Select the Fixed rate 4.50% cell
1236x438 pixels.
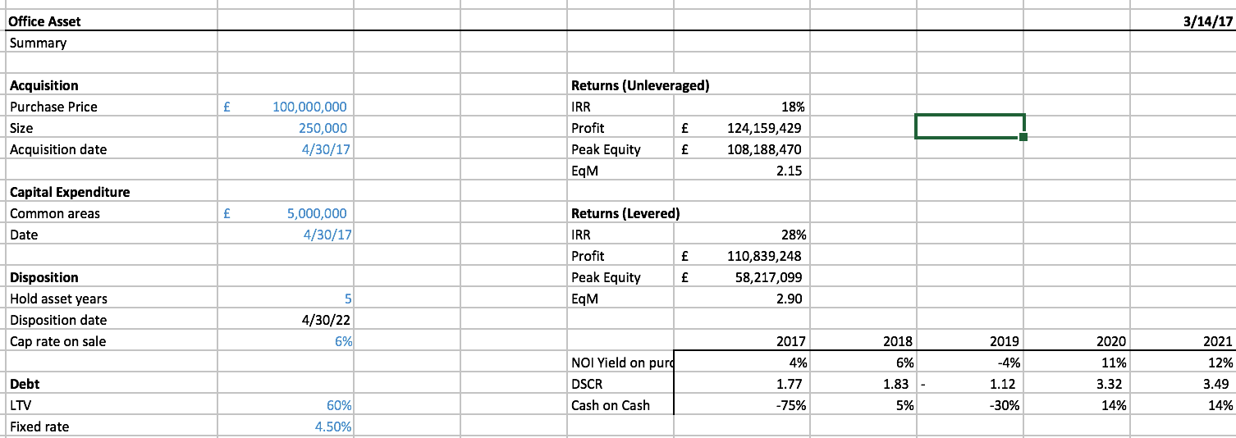click(x=285, y=427)
